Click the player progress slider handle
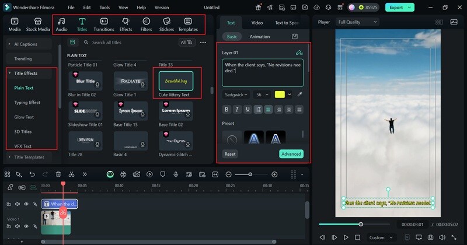 pos(361,224)
